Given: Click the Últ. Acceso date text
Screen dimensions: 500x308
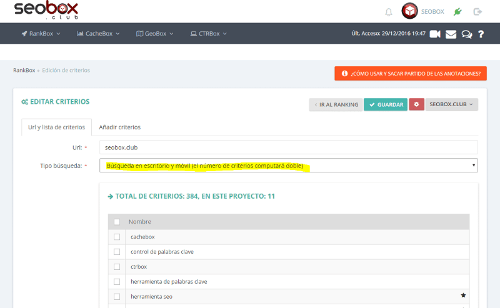Looking at the screenshot, I should [388, 34].
